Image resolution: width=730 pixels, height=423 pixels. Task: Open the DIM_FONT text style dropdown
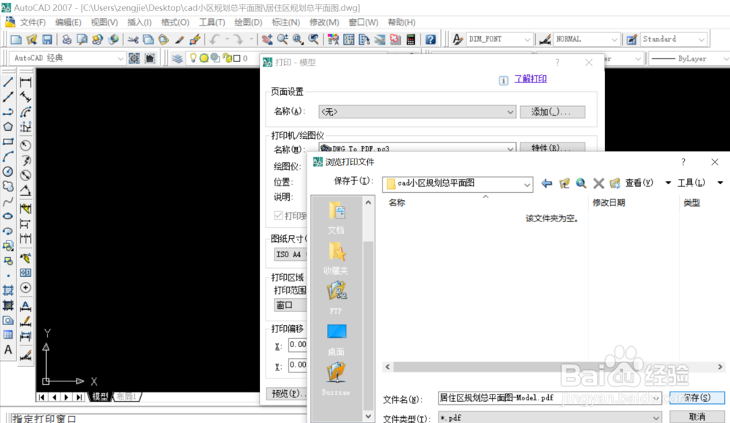click(x=499, y=39)
